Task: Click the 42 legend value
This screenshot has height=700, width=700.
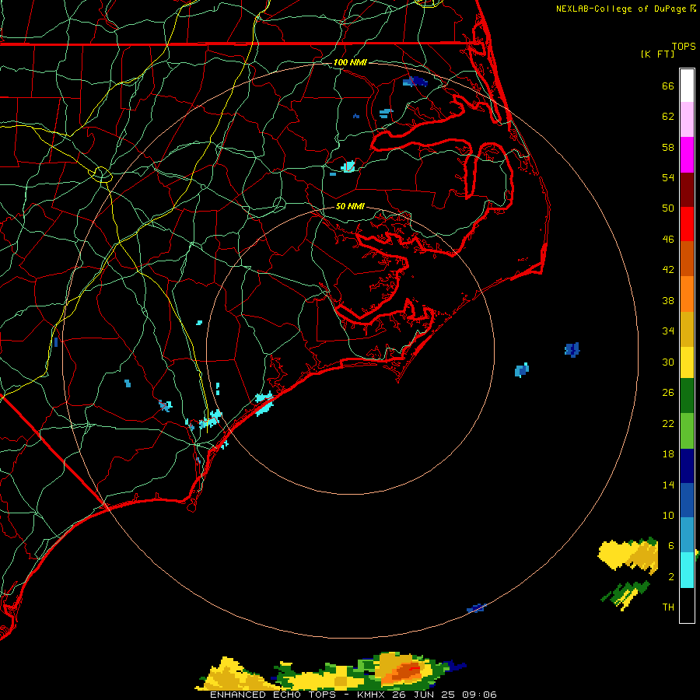Action: [668, 270]
